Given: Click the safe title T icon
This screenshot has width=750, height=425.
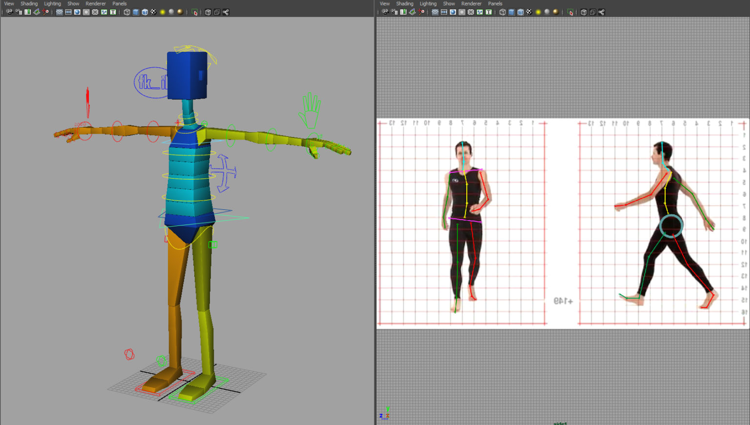Looking at the screenshot, I should click(x=112, y=12).
